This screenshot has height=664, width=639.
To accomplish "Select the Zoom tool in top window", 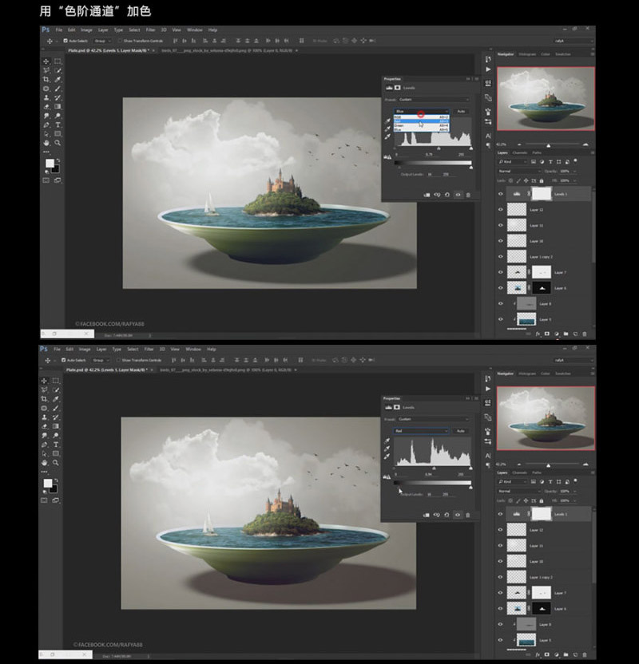I will click(x=58, y=143).
